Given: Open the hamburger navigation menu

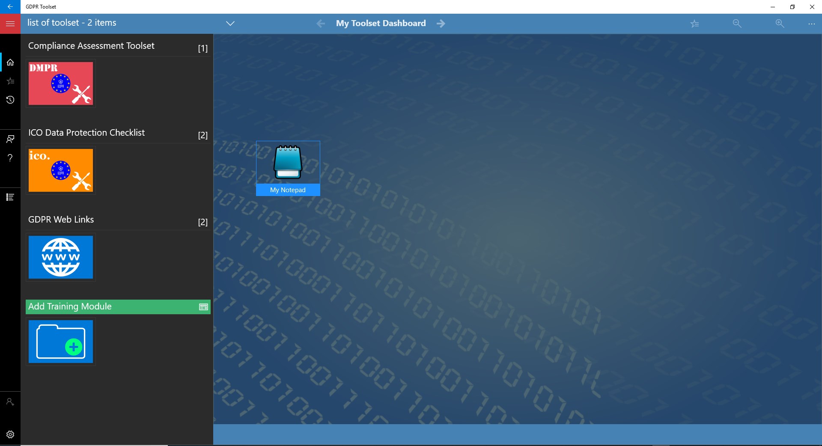Looking at the screenshot, I should [10, 24].
